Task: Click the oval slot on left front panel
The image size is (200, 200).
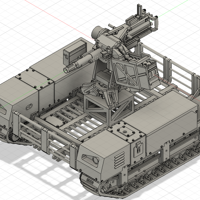Action: click(29, 107)
